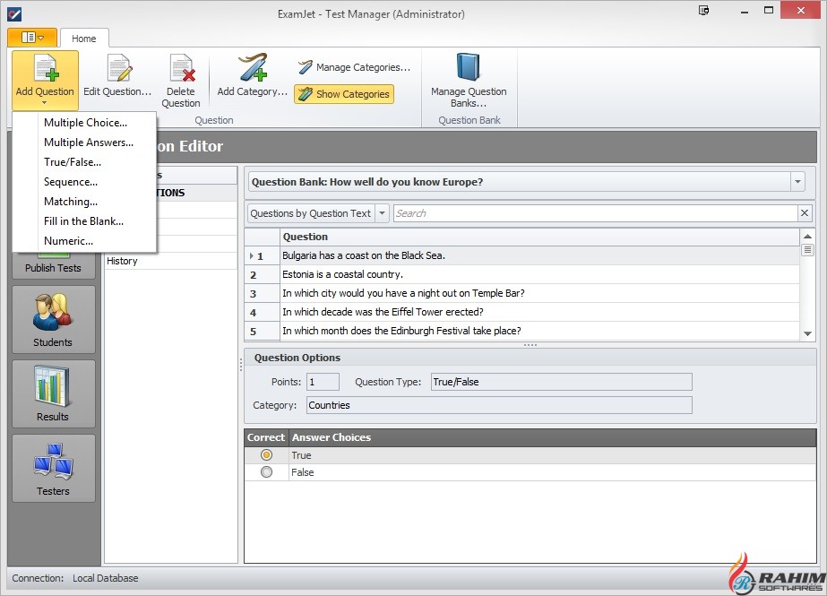
Task: Open Edit Question from the ribbon
Action: click(x=117, y=76)
